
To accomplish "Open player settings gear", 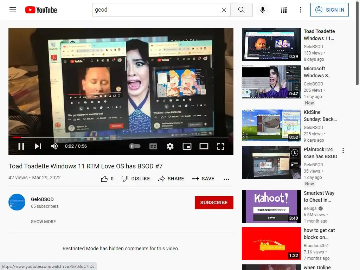I will click(170, 146).
